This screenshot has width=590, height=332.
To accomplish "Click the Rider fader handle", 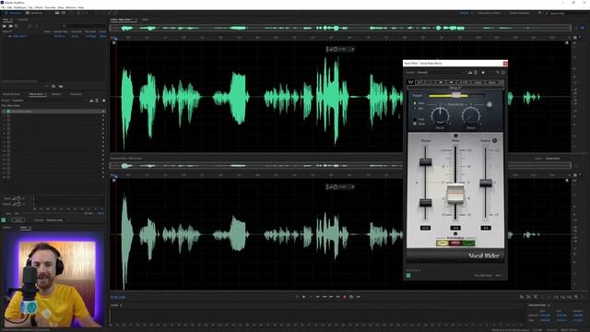I will pyautogui.click(x=455, y=194).
